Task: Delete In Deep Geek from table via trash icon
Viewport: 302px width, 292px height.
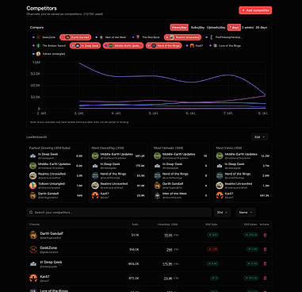Action: pyautogui.click(x=266, y=263)
